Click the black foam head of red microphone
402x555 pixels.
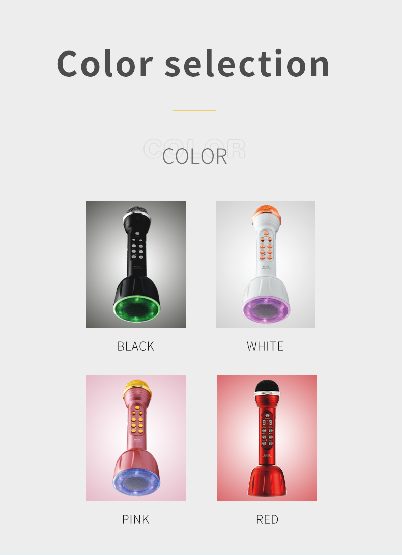[x=267, y=386]
